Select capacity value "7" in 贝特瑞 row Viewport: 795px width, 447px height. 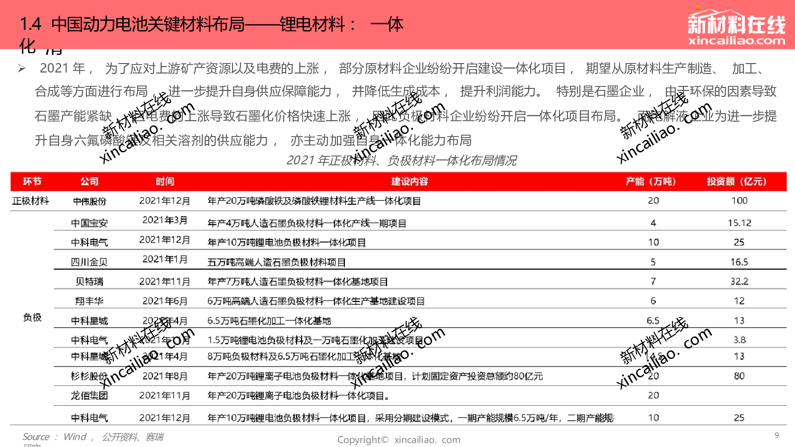[x=653, y=281]
